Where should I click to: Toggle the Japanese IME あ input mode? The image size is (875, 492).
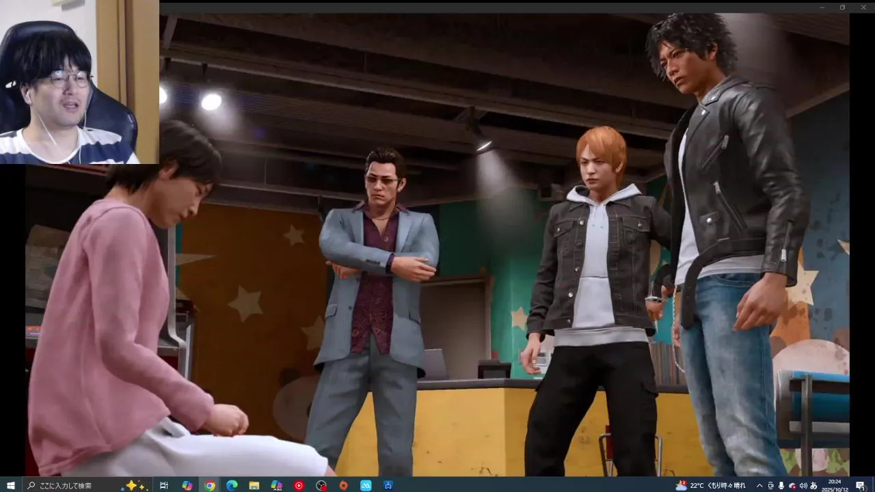(813, 485)
